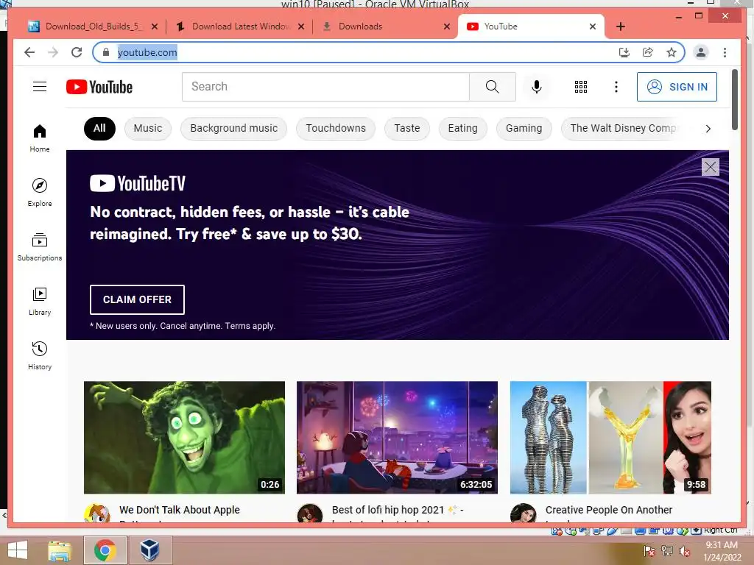Open the Chrome profile avatar icon
The image size is (754, 565).
pyautogui.click(x=701, y=52)
